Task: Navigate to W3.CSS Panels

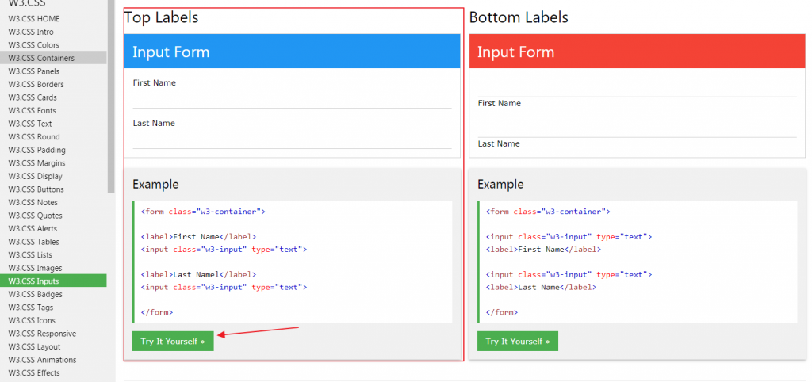Action: (x=34, y=71)
